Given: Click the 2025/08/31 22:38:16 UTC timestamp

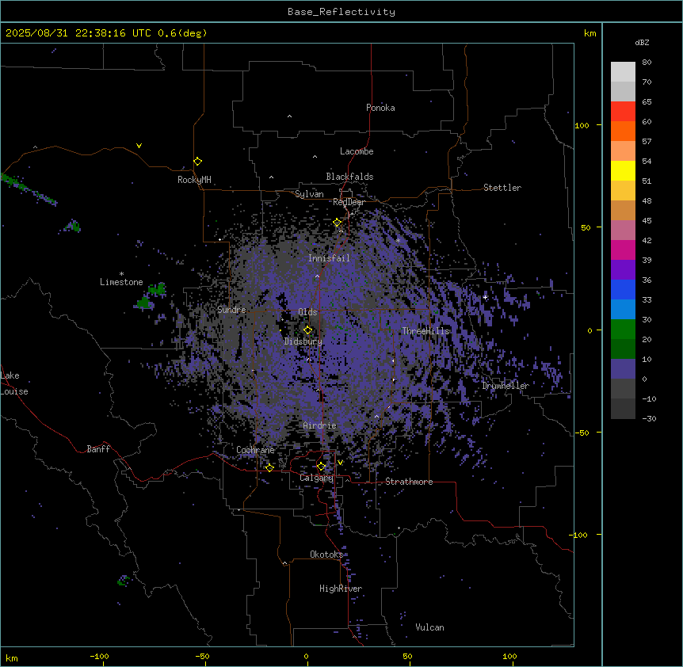Looking at the screenshot, I should 78,33.
